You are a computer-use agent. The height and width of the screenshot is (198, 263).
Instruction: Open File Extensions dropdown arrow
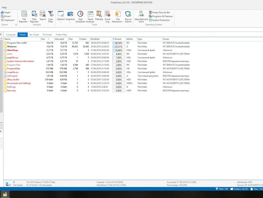123,22
